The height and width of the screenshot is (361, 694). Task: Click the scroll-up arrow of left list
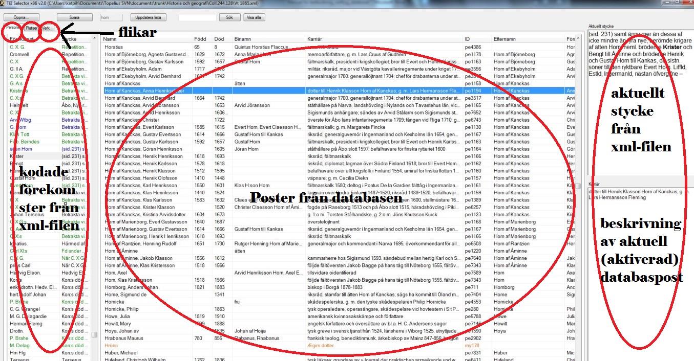pos(94,39)
